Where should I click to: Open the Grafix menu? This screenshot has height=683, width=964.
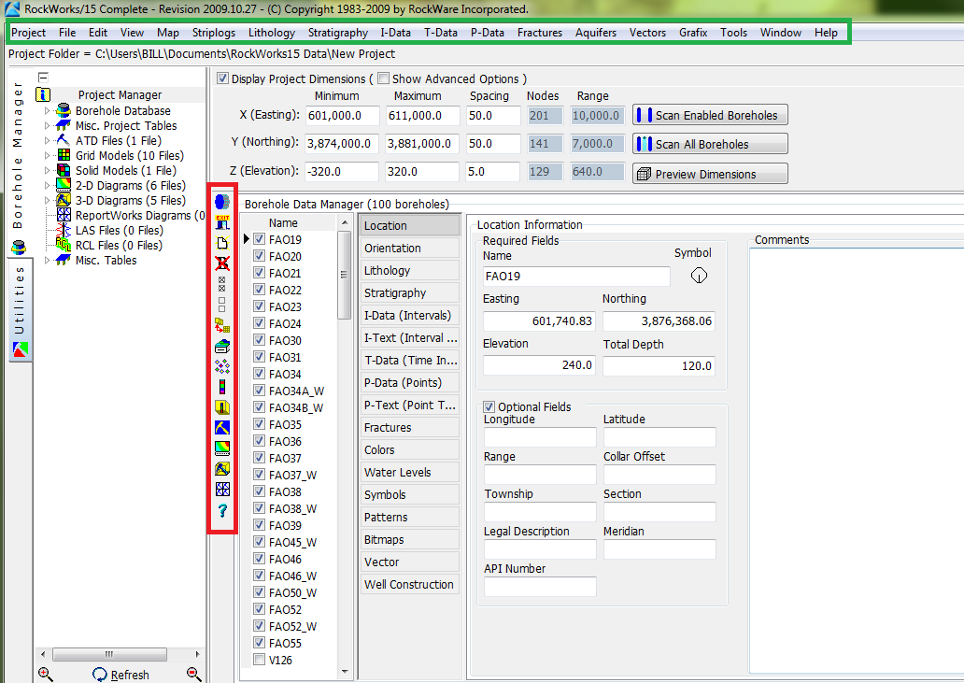[693, 33]
